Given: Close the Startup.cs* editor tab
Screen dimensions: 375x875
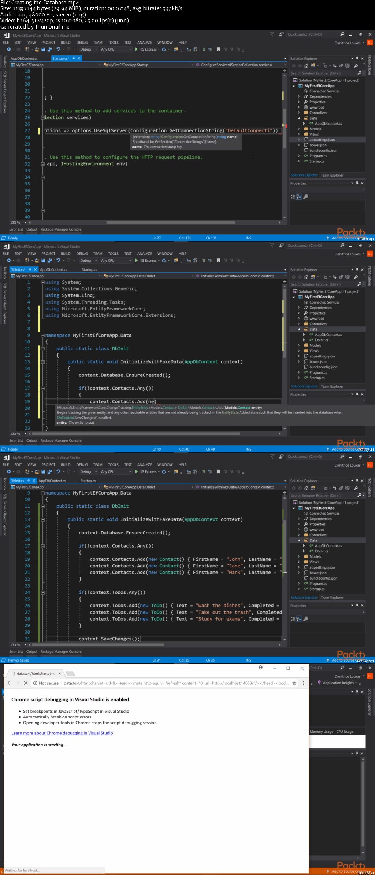Looking at the screenshot, I should point(79,58).
